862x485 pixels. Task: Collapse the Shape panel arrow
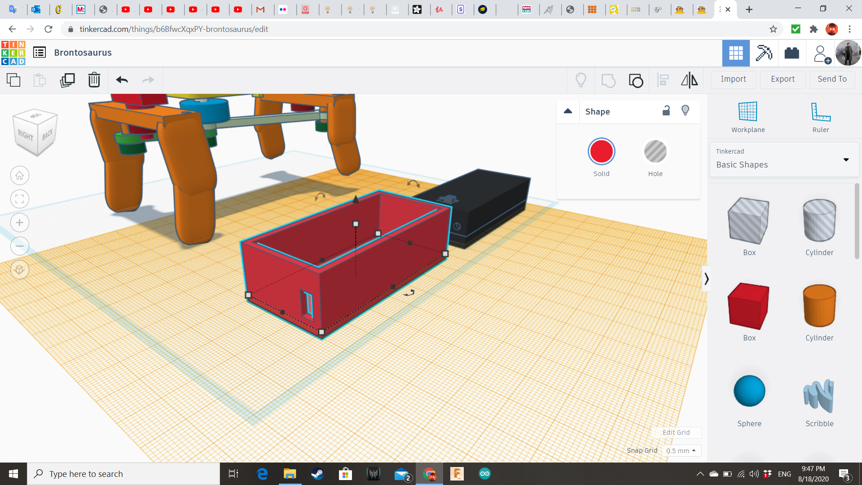568,111
